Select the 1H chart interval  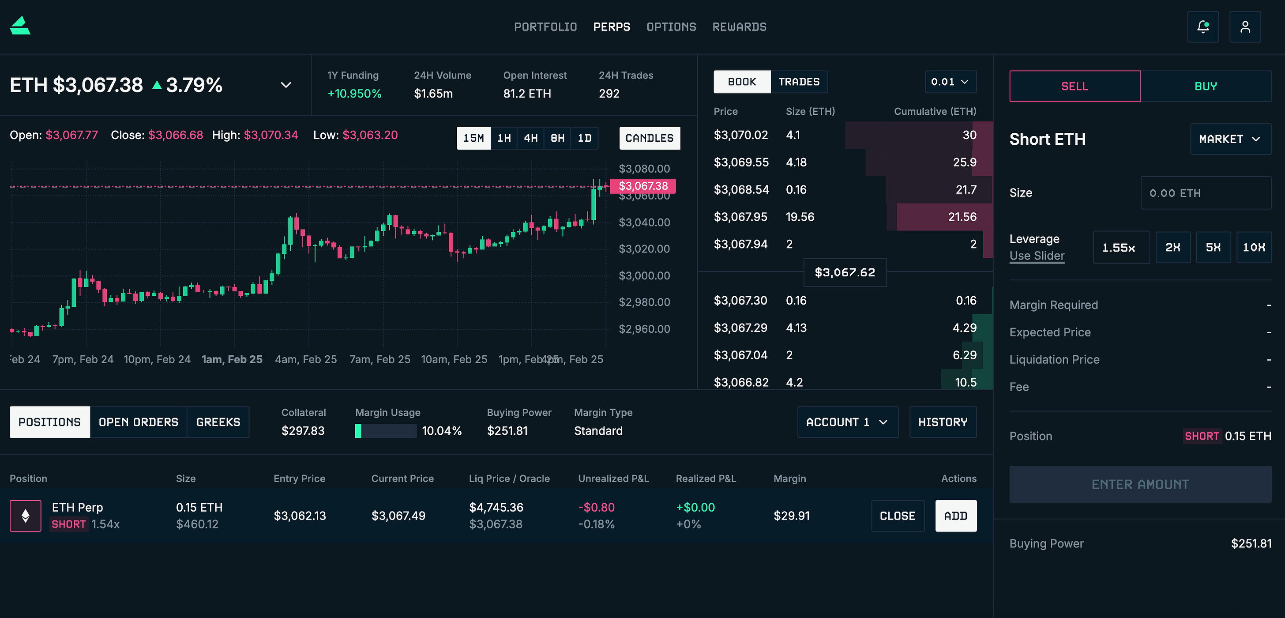[504, 138]
